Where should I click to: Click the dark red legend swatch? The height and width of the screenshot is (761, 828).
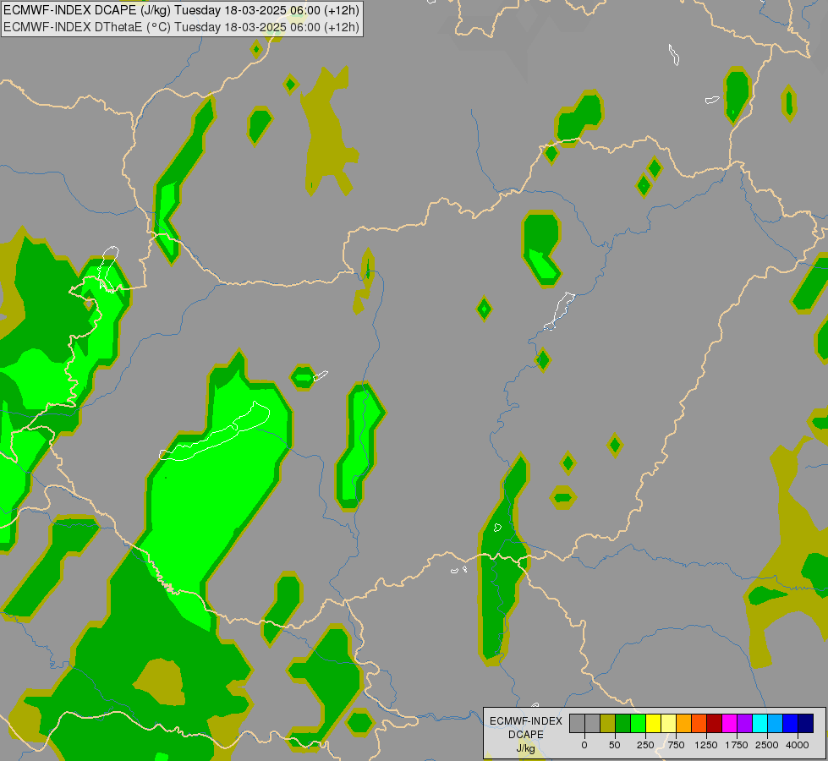coord(714,723)
